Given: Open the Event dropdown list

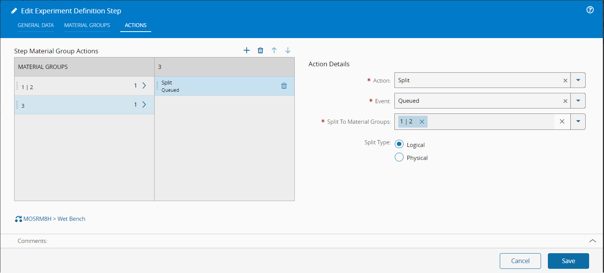Looking at the screenshot, I should pyautogui.click(x=578, y=101).
